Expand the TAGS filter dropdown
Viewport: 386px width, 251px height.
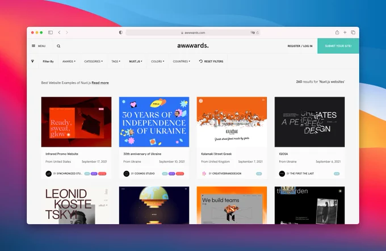pyautogui.click(x=116, y=61)
